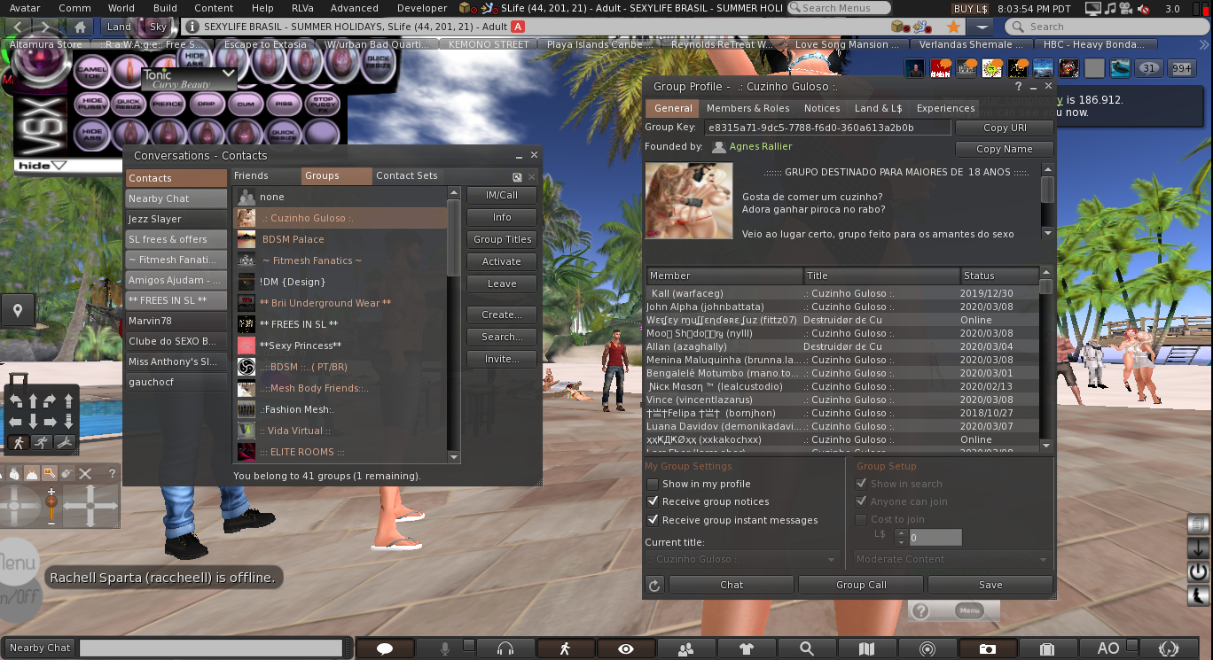Click the refresh icon in Group Profile
The image size is (1213, 660).
click(654, 585)
